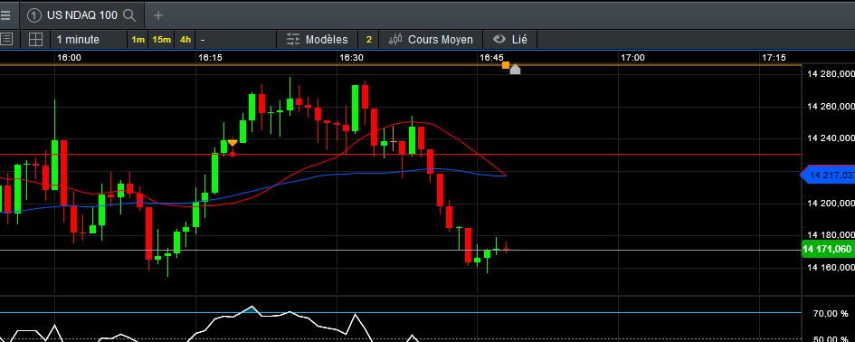Switch to 15m timeframe
This screenshot has width=855, height=342.
pyautogui.click(x=161, y=39)
